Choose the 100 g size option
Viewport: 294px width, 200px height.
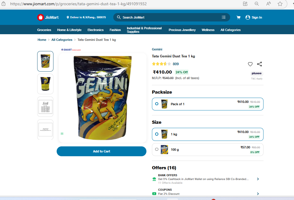tap(157, 150)
